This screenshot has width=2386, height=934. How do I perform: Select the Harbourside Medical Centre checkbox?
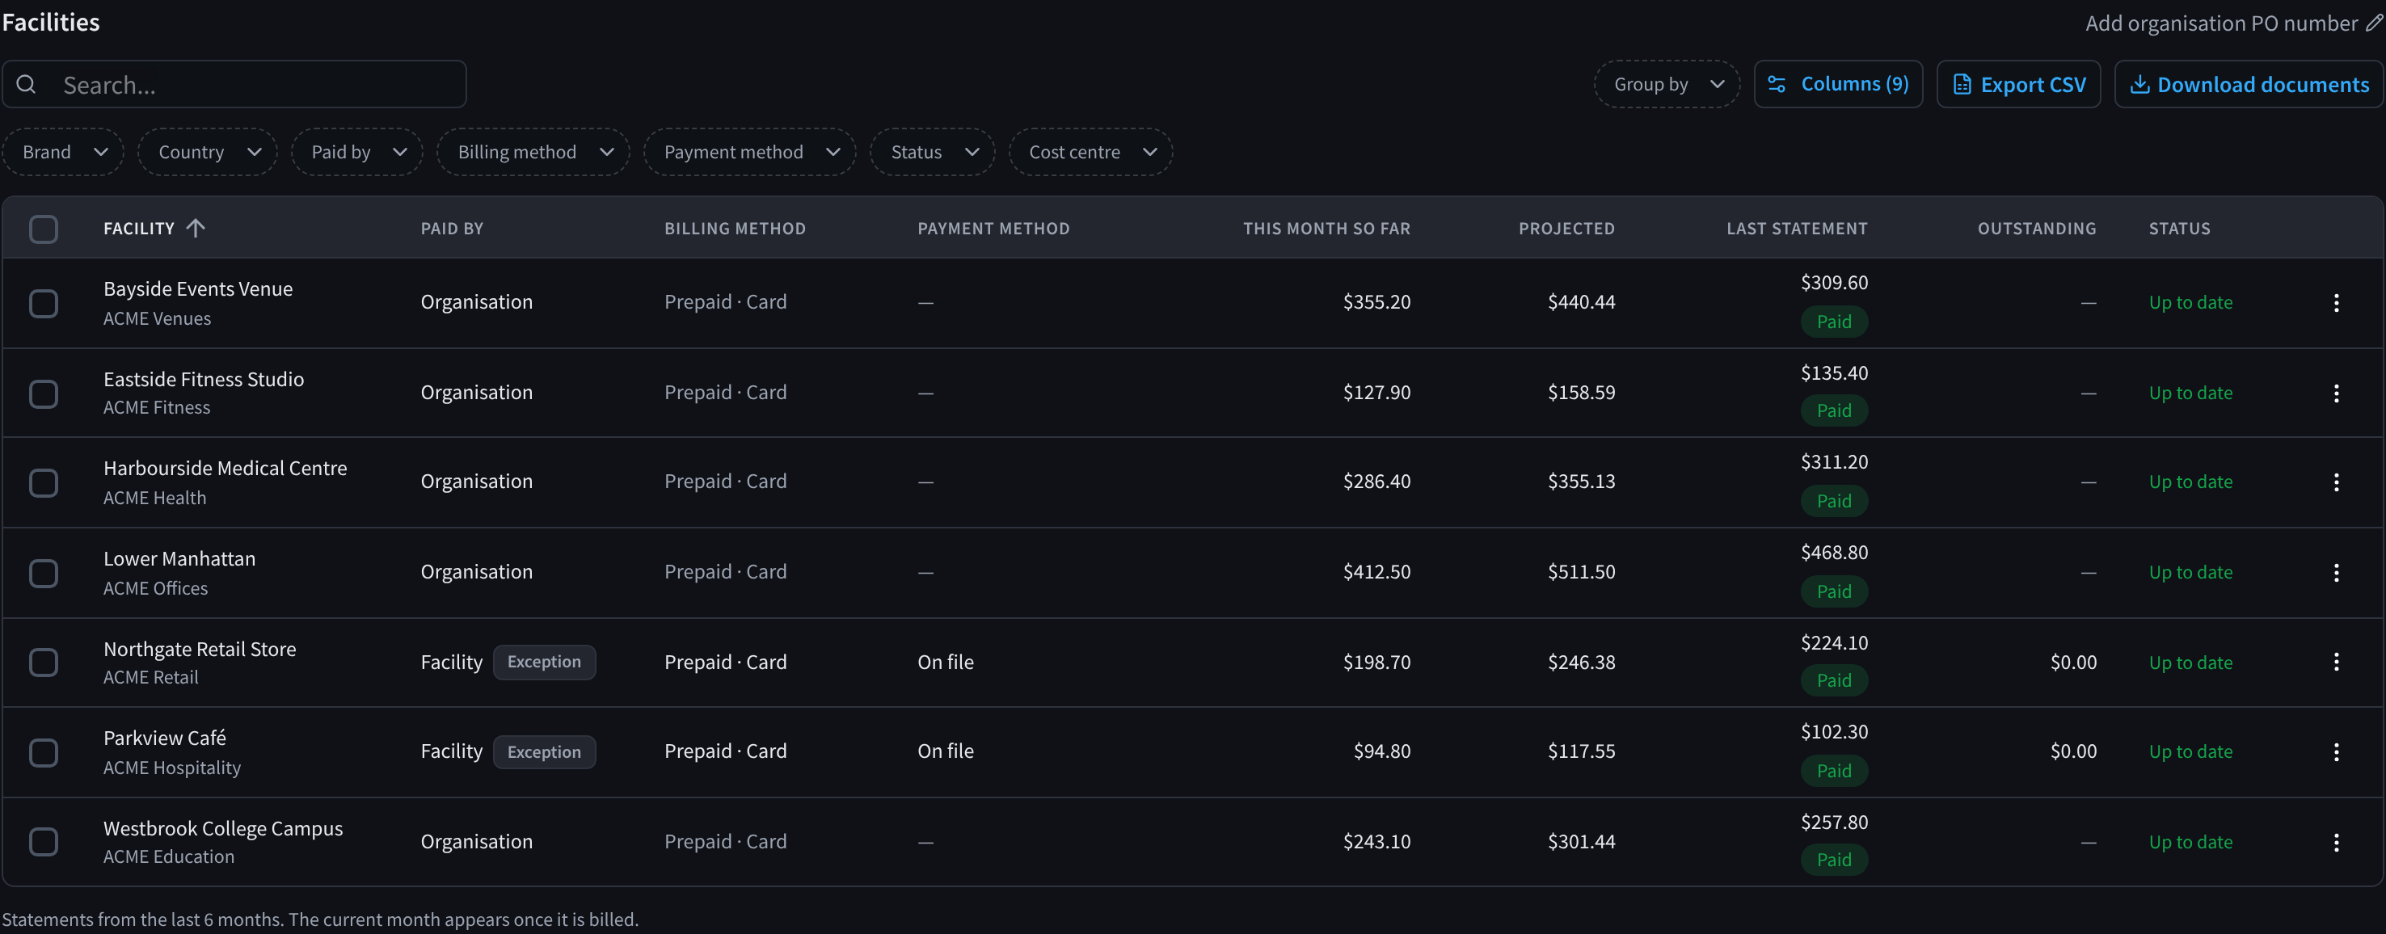click(44, 482)
